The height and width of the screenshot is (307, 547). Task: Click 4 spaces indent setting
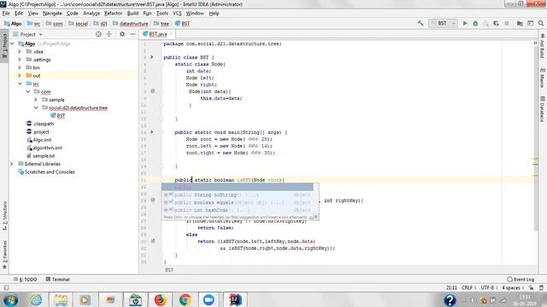click(513, 288)
